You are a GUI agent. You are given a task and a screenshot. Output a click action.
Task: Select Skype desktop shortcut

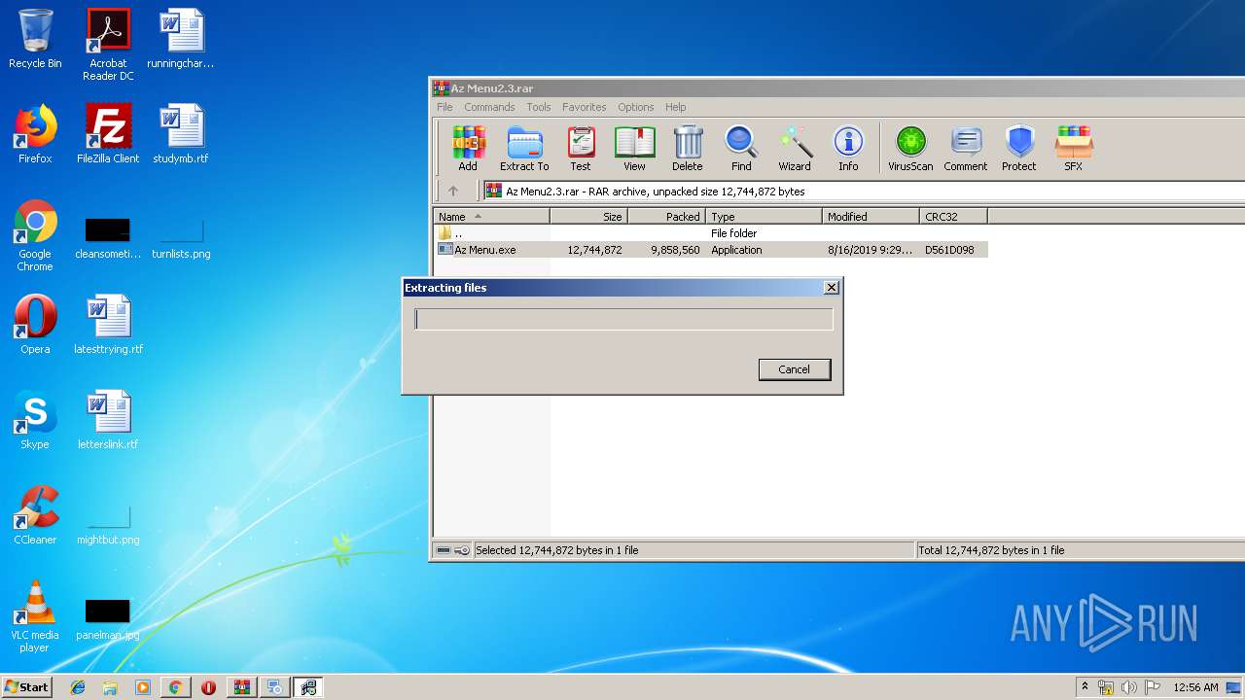tap(35, 420)
